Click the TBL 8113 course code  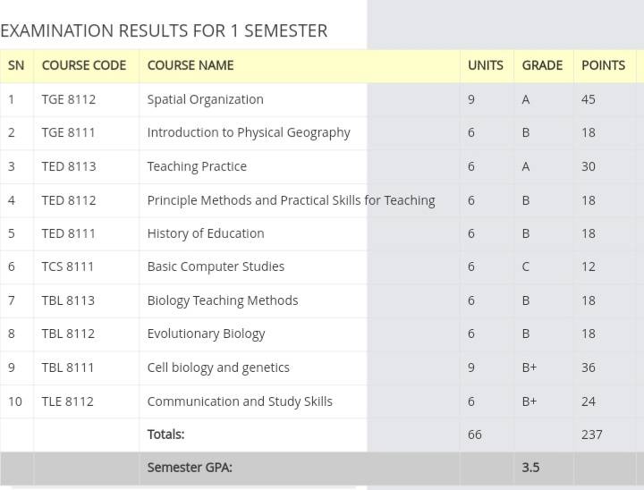pyautogui.click(x=68, y=300)
